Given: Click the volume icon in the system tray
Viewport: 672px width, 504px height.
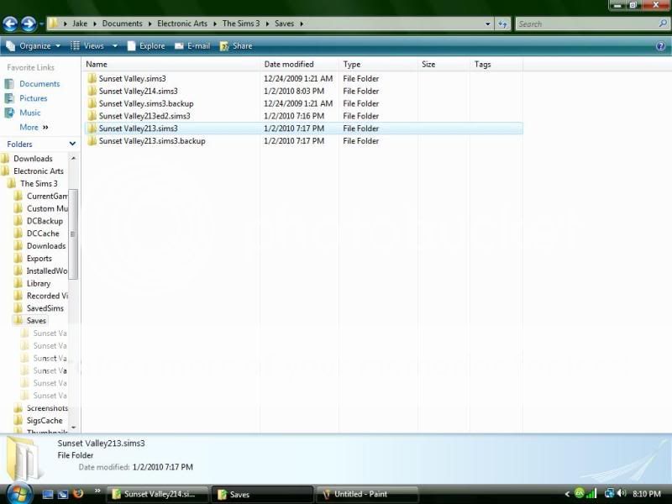Looking at the screenshot, I should tap(621, 494).
